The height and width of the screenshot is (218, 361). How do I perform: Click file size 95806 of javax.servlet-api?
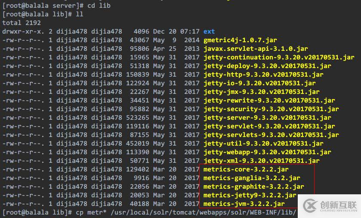click(x=139, y=49)
